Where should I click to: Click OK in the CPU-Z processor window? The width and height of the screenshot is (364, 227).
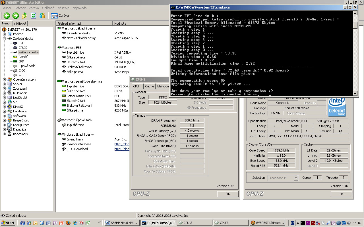[342, 194]
